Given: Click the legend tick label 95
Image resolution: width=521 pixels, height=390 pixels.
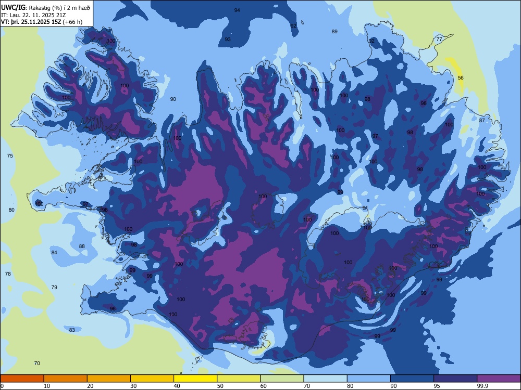Looking at the screenshot, I should tap(437, 386).
